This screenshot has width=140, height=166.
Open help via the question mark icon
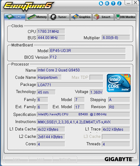[113, 3]
